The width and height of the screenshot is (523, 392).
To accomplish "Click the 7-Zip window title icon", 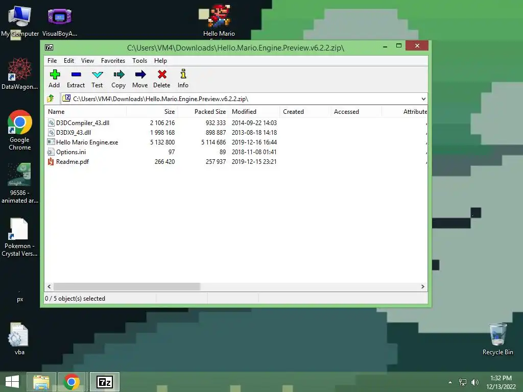I will (49, 47).
